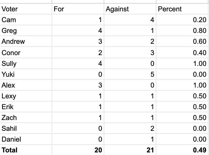The width and height of the screenshot is (209, 155).
Task: Click Yuki's Against value of 5
Action: [x=152, y=74]
